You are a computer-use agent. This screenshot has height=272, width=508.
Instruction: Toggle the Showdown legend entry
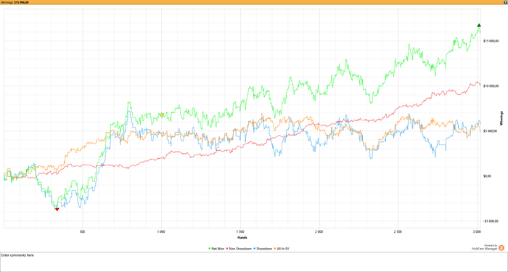[x=263, y=249]
